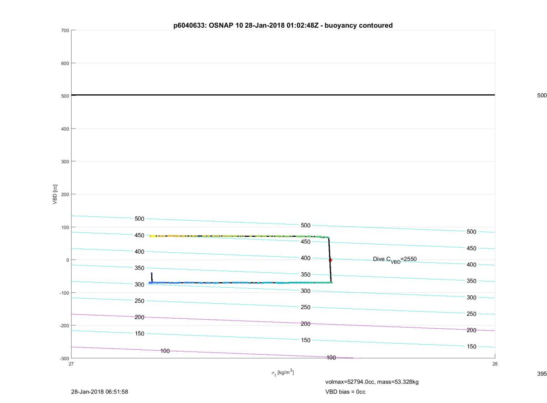The width and height of the screenshot is (547, 403).
Task: Click the '395' label outside the plot
Action: tap(542, 373)
